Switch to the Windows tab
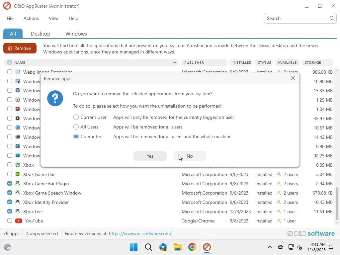The width and height of the screenshot is (340, 255). pyautogui.click(x=76, y=34)
